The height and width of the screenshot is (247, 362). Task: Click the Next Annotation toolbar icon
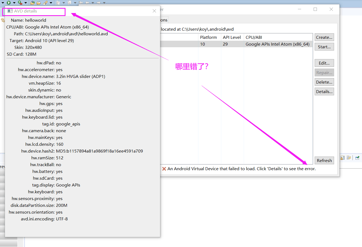coord(58,3)
